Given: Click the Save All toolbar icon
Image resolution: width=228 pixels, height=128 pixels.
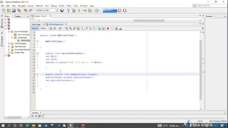Looking at the screenshot, I should (x=19, y=10).
